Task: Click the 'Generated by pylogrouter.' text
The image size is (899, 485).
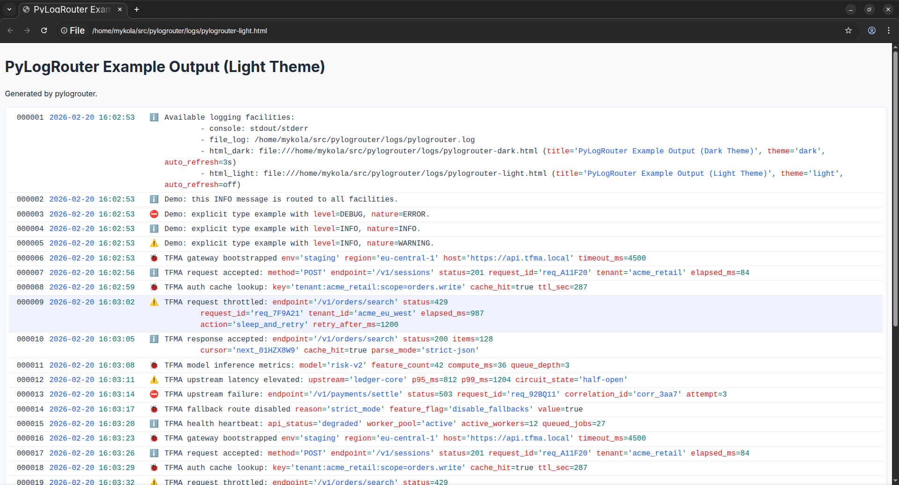Action: point(51,94)
